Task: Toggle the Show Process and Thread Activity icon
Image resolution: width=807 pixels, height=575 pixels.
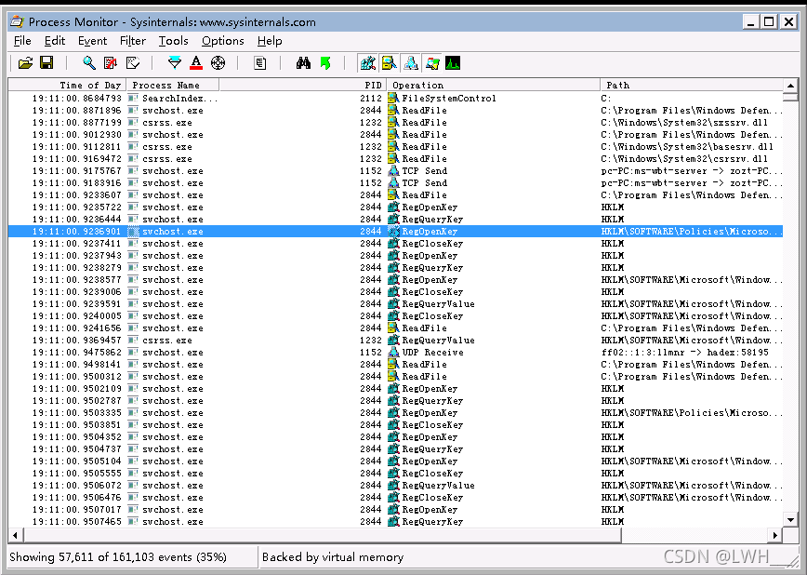Action: (x=431, y=63)
